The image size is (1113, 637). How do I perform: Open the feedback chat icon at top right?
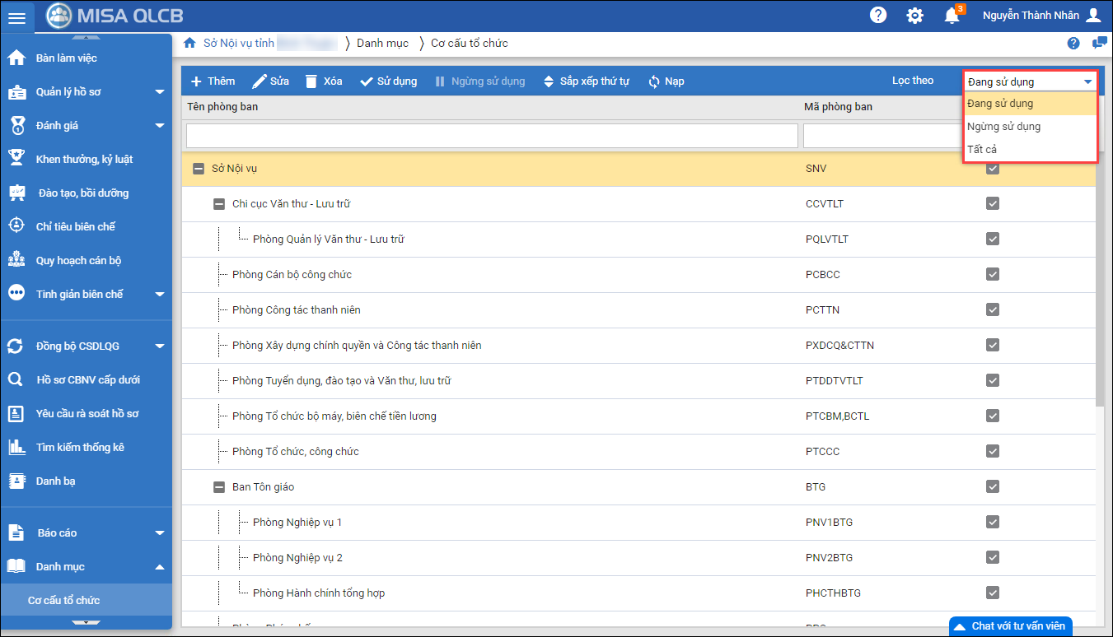tap(1099, 43)
